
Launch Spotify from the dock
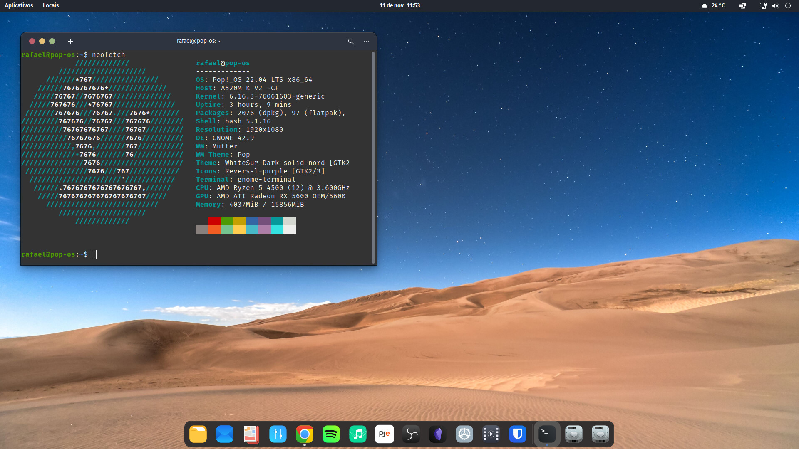(x=331, y=434)
